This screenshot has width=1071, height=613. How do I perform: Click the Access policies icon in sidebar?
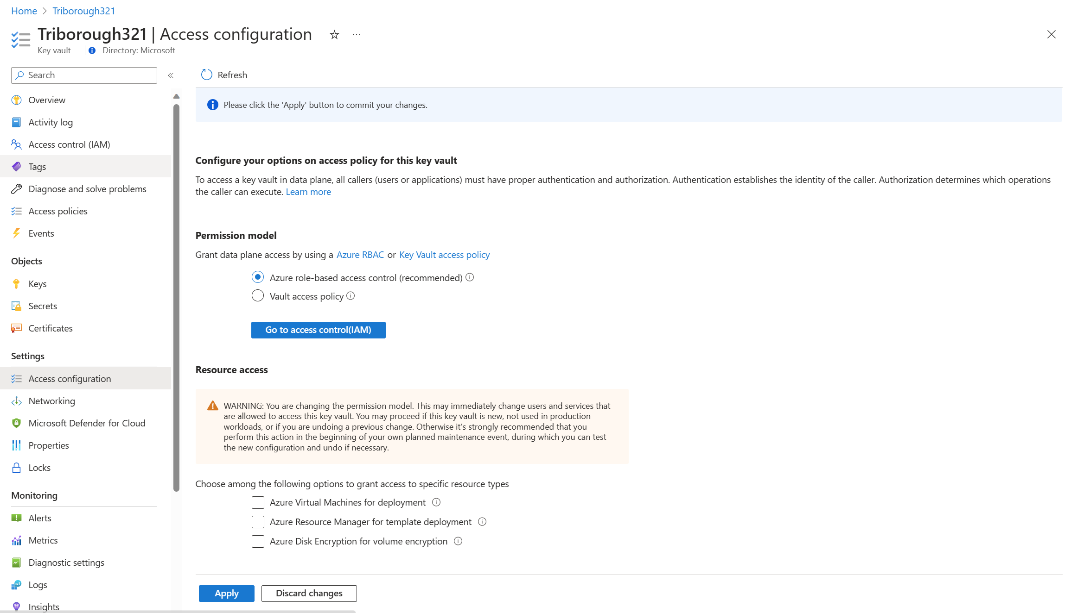click(x=17, y=211)
